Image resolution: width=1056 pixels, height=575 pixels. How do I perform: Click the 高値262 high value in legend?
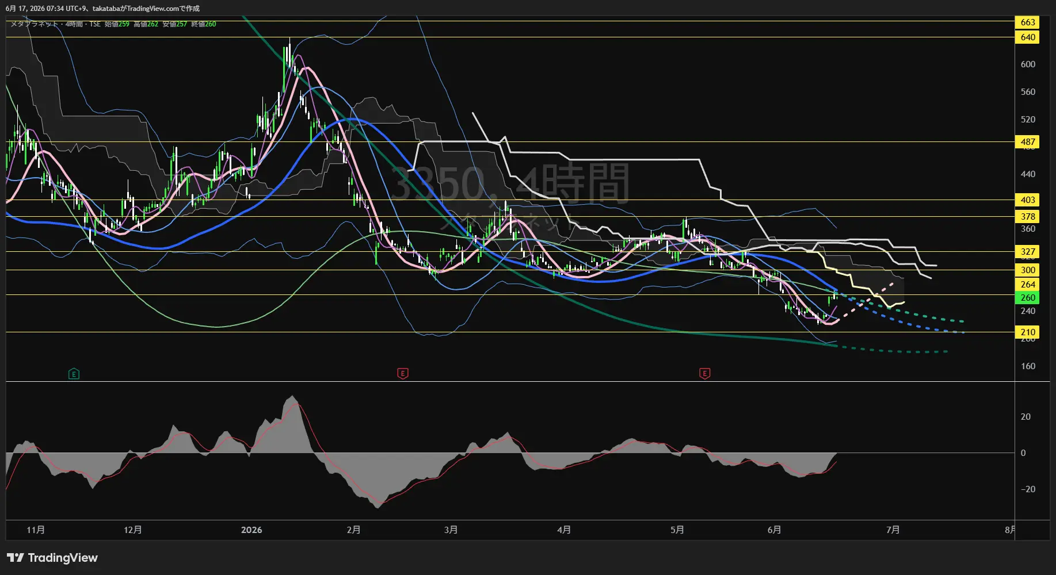pos(146,24)
